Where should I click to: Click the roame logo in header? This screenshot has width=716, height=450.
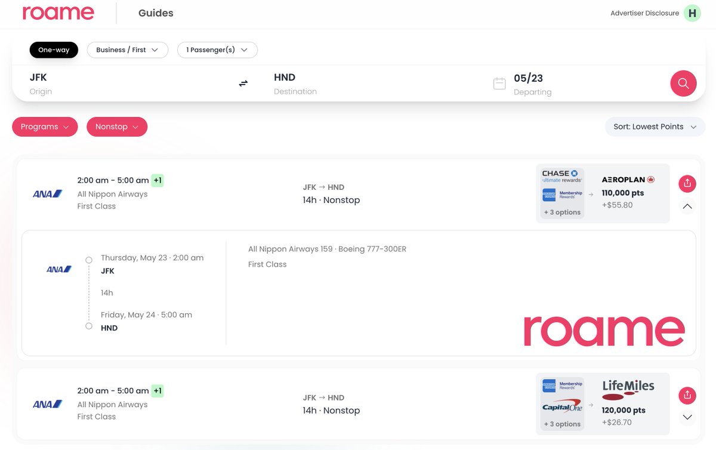[x=58, y=13]
